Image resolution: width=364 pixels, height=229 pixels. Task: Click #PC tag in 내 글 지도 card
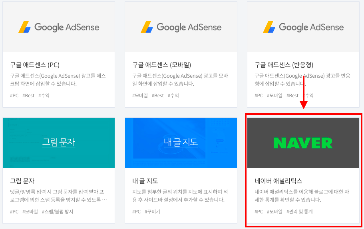pyautogui.click(x=137, y=211)
